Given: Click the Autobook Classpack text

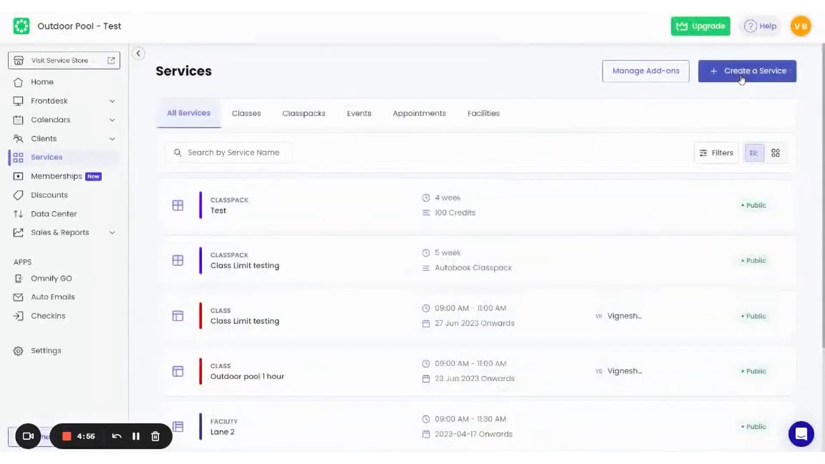Looking at the screenshot, I should point(473,268).
